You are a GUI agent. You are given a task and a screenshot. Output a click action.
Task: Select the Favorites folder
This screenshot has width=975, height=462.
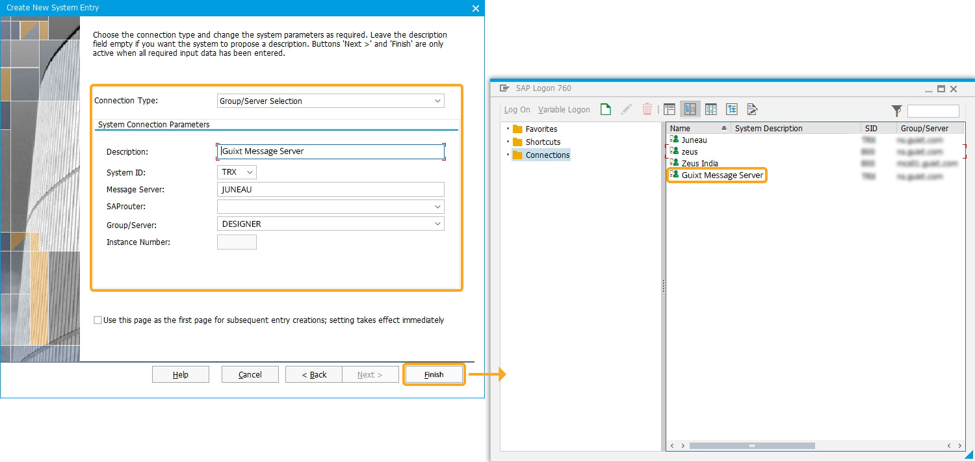pos(541,129)
